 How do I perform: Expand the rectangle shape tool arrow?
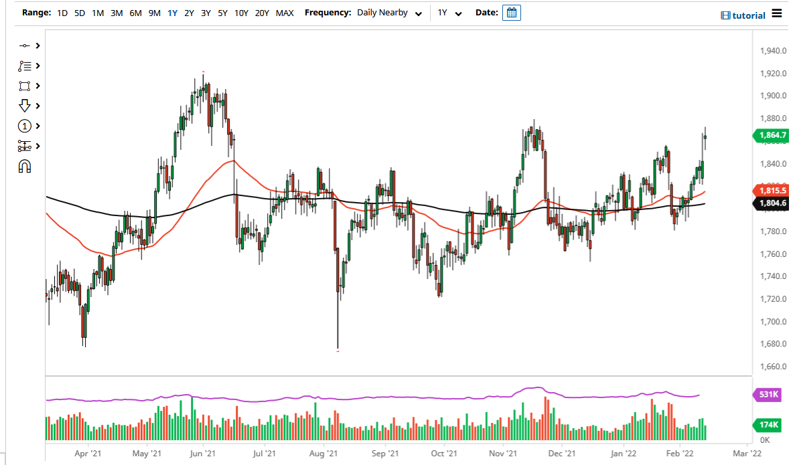(x=38, y=86)
